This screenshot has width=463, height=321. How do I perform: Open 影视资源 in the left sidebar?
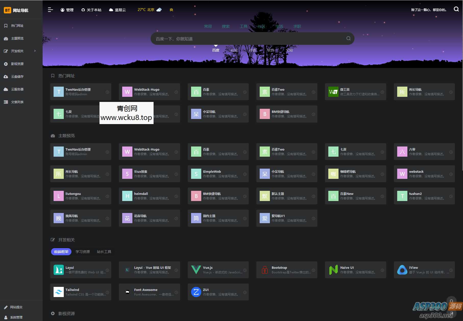point(17,64)
